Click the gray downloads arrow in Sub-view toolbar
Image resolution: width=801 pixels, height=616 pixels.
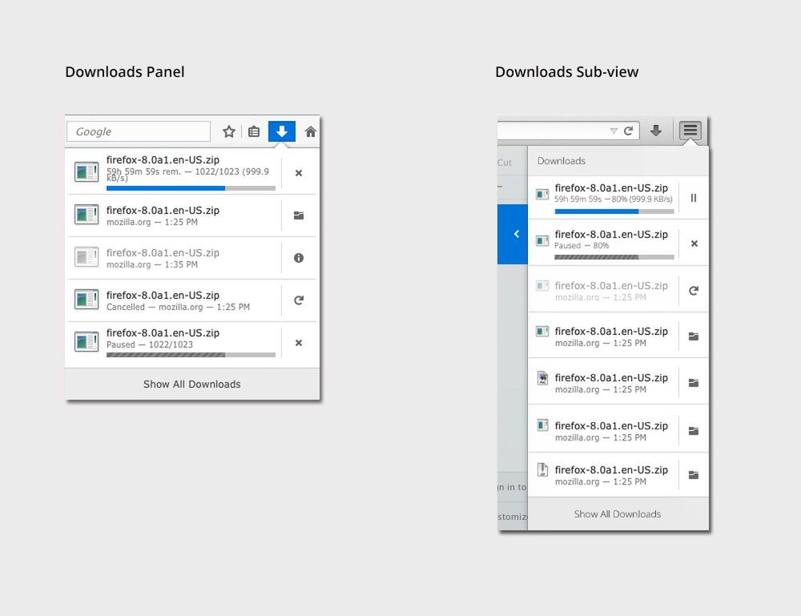[657, 131]
